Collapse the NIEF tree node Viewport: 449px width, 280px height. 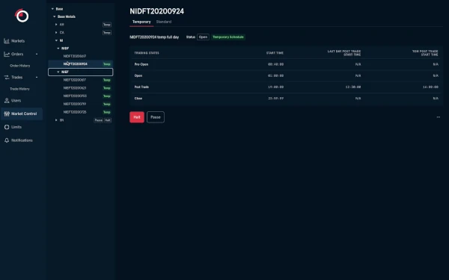point(58,72)
